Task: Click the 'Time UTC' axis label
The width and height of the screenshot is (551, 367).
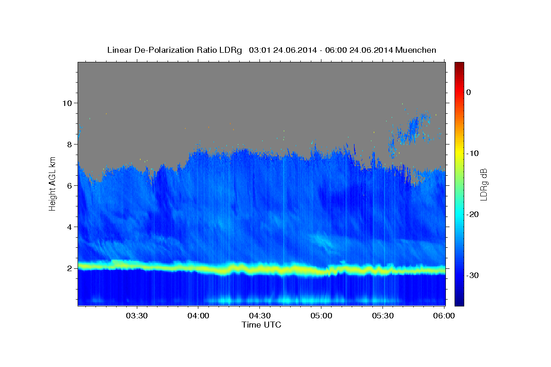Action: [x=261, y=325]
